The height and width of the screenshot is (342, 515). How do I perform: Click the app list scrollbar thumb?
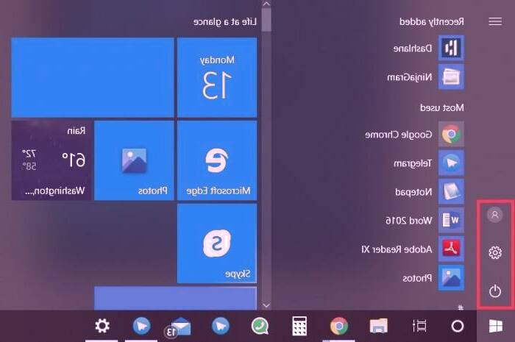266,20
